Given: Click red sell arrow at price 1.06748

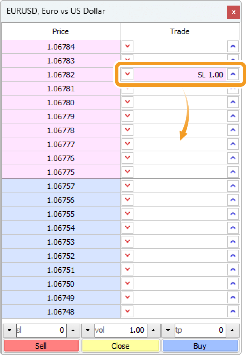Looking at the screenshot, I should tap(127, 311).
